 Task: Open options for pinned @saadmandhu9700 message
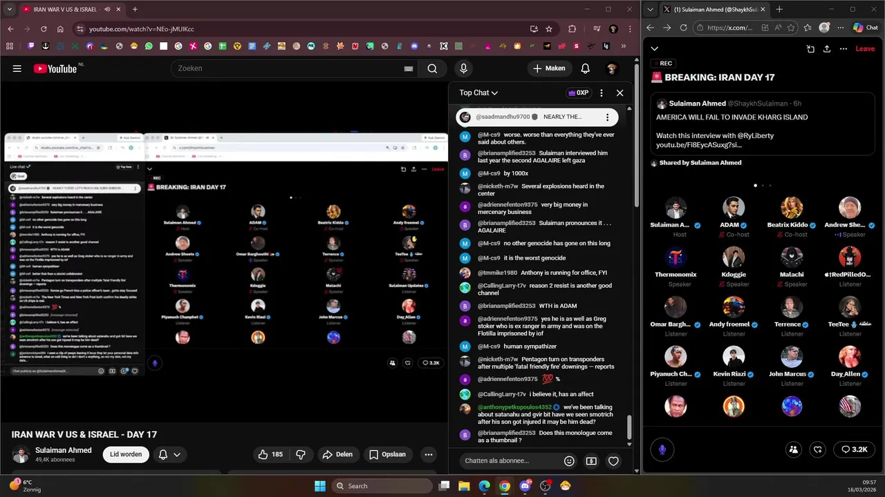(607, 117)
